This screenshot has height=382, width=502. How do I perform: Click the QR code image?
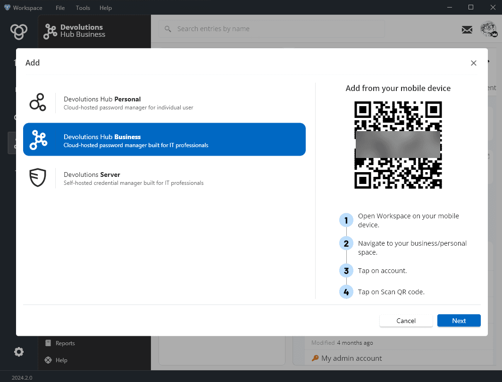pos(398,145)
